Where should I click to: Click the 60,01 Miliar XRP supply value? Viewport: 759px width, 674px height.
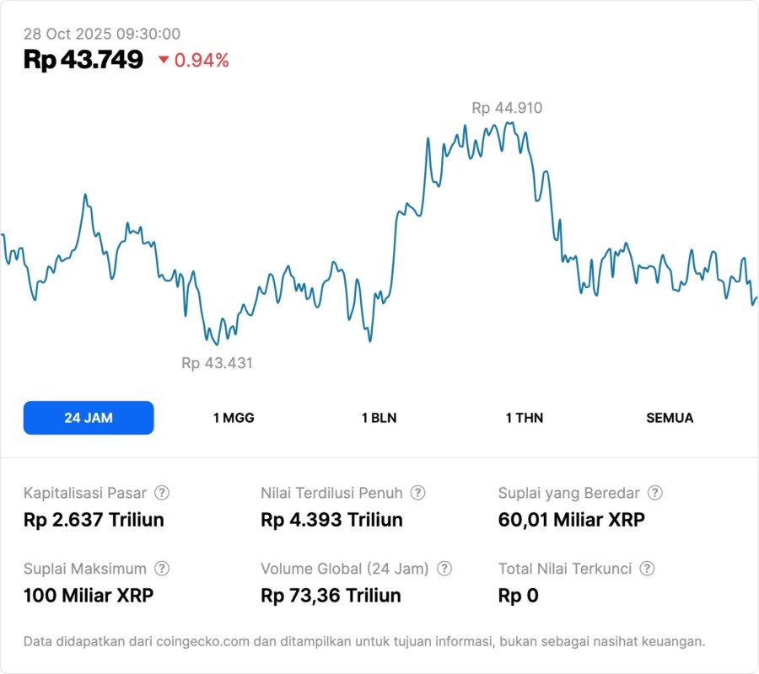(571, 520)
